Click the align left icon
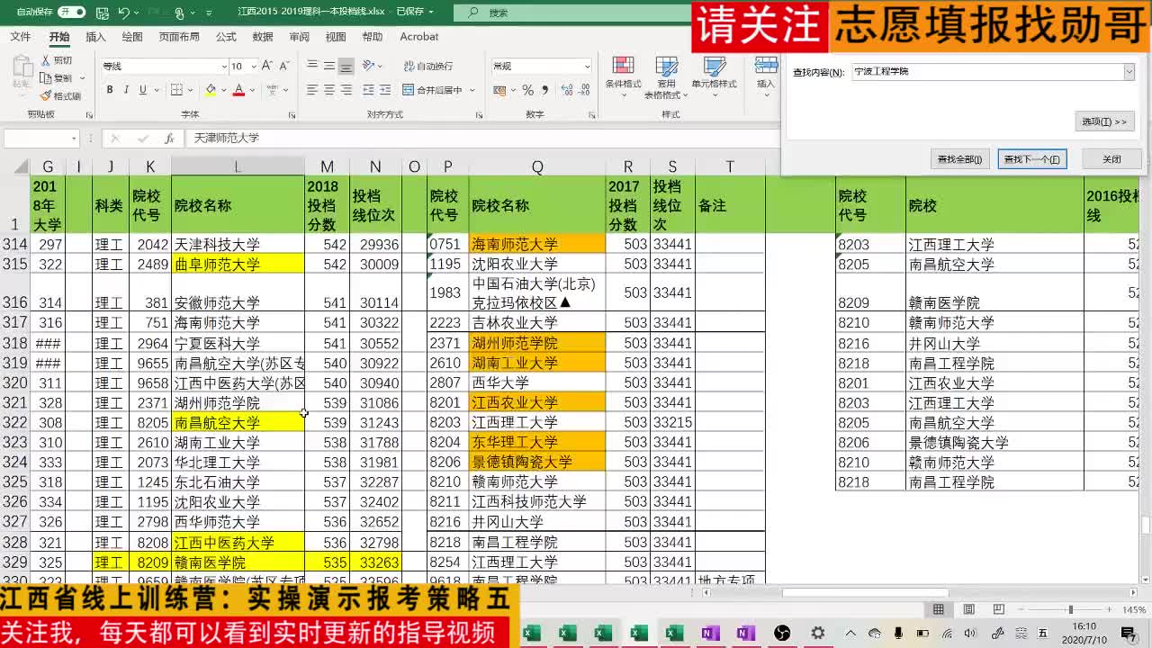The width and height of the screenshot is (1152, 648). (x=312, y=90)
